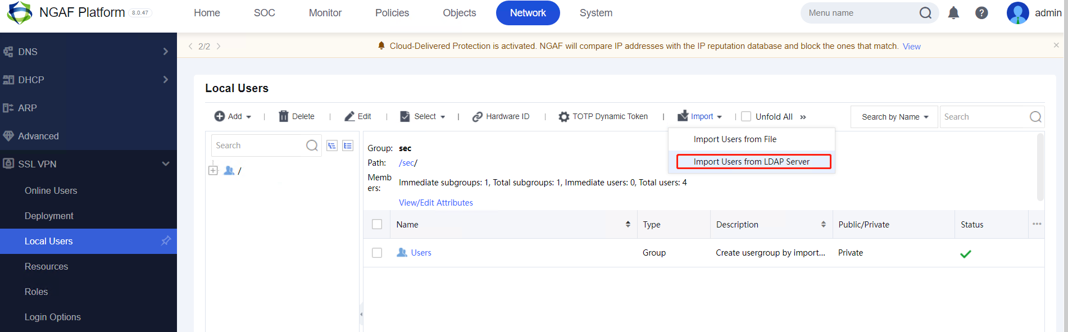
Task: Go to previous notification in banner
Action: coord(190,46)
